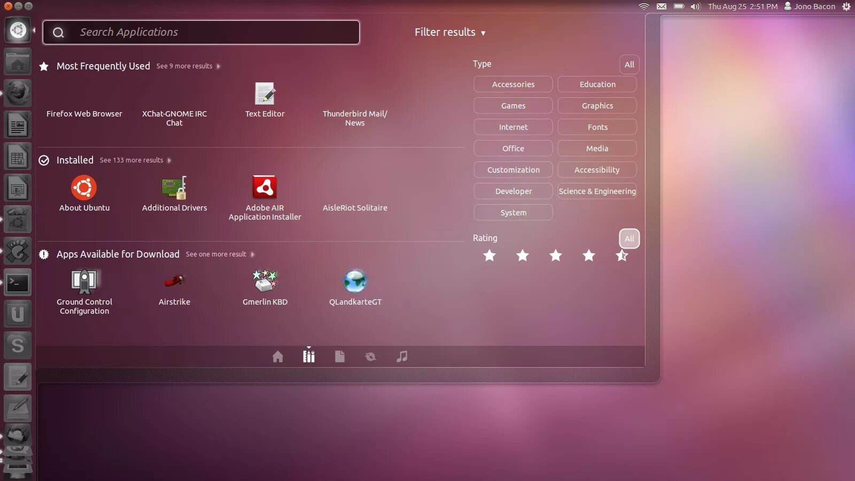Viewport: 855px width, 481px height.
Task: Toggle the Graphics type filter
Action: [597, 106]
